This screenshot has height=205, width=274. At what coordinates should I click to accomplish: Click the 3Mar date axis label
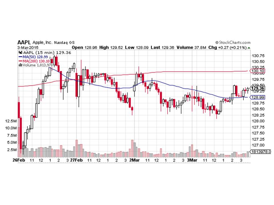pos(192,160)
